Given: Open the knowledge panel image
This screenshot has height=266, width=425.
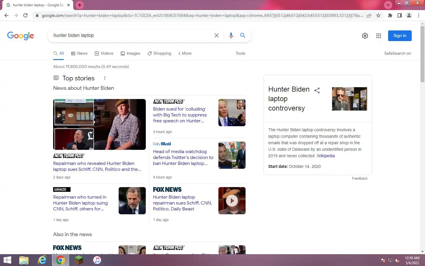Looking at the screenshot, I should click(x=349, y=99).
